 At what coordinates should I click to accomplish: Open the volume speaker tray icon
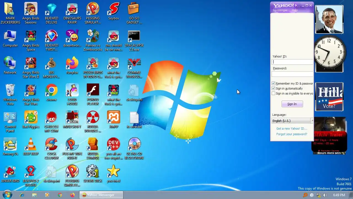(x=325, y=195)
